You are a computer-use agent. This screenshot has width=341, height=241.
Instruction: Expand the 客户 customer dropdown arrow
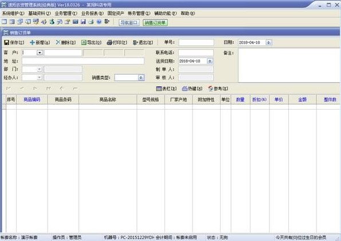point(40,53)
